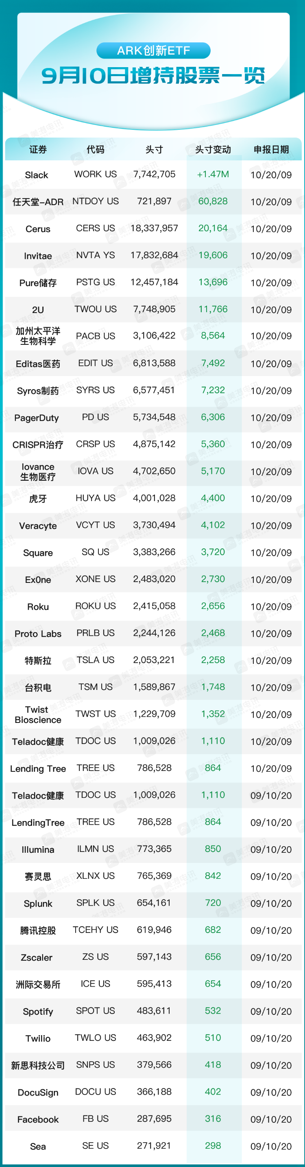Click the 虎牙 security name
305x1167 pixels.
(x=38, y=499)
